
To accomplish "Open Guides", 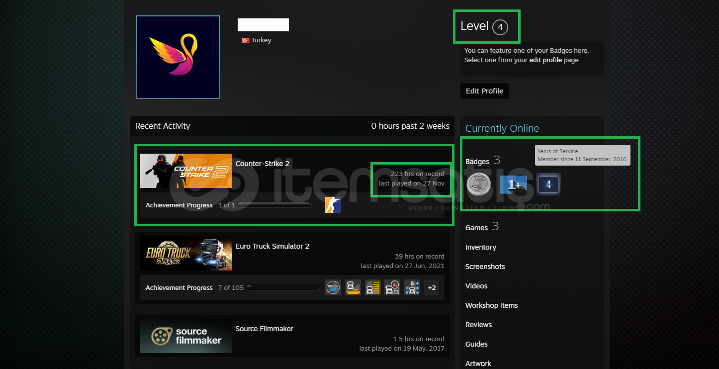I will [476, 344].
